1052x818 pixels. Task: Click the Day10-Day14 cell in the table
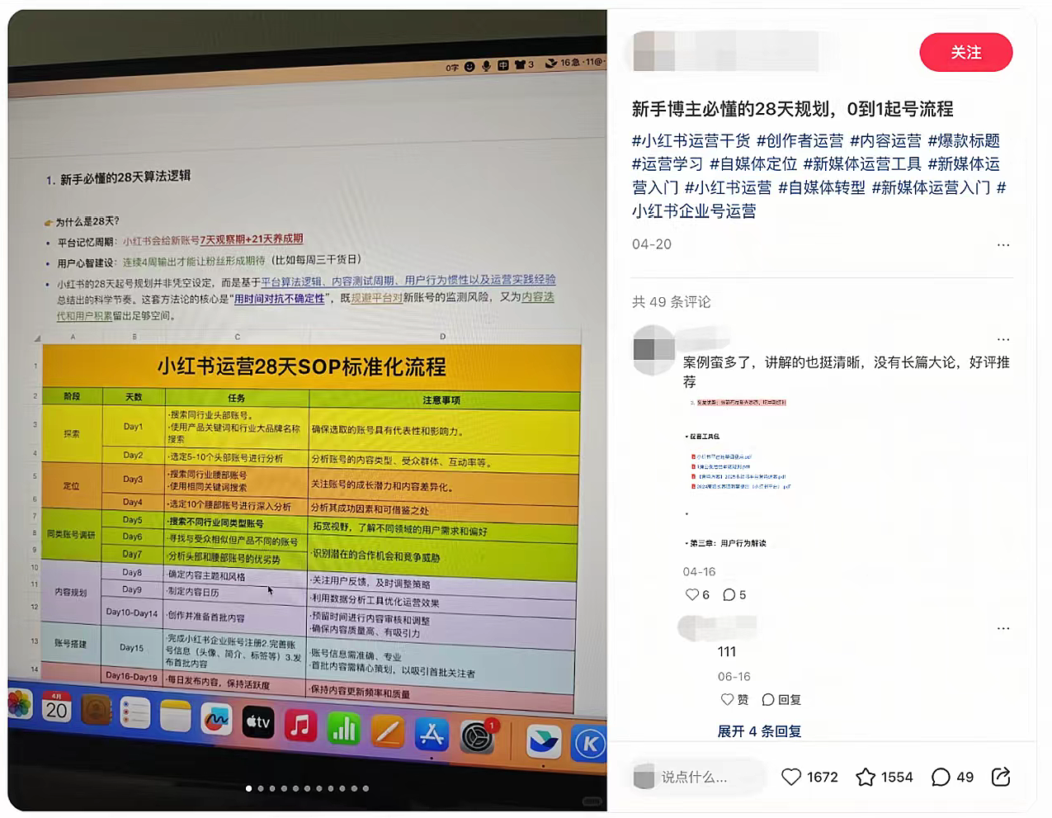[x=131, y=612]
